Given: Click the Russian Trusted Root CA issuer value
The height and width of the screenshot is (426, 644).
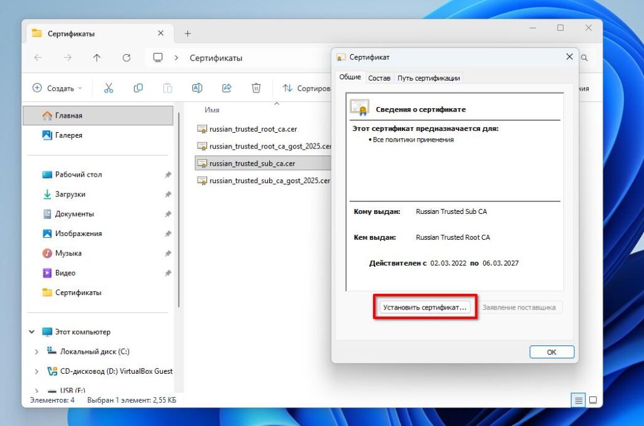Looking at the screenshot, I should point(453,237).
